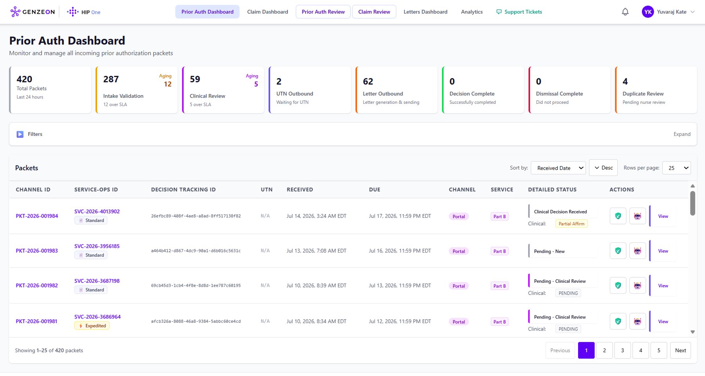
Task: Click robot icon for PKT-2026-001981
Action: 638,321
